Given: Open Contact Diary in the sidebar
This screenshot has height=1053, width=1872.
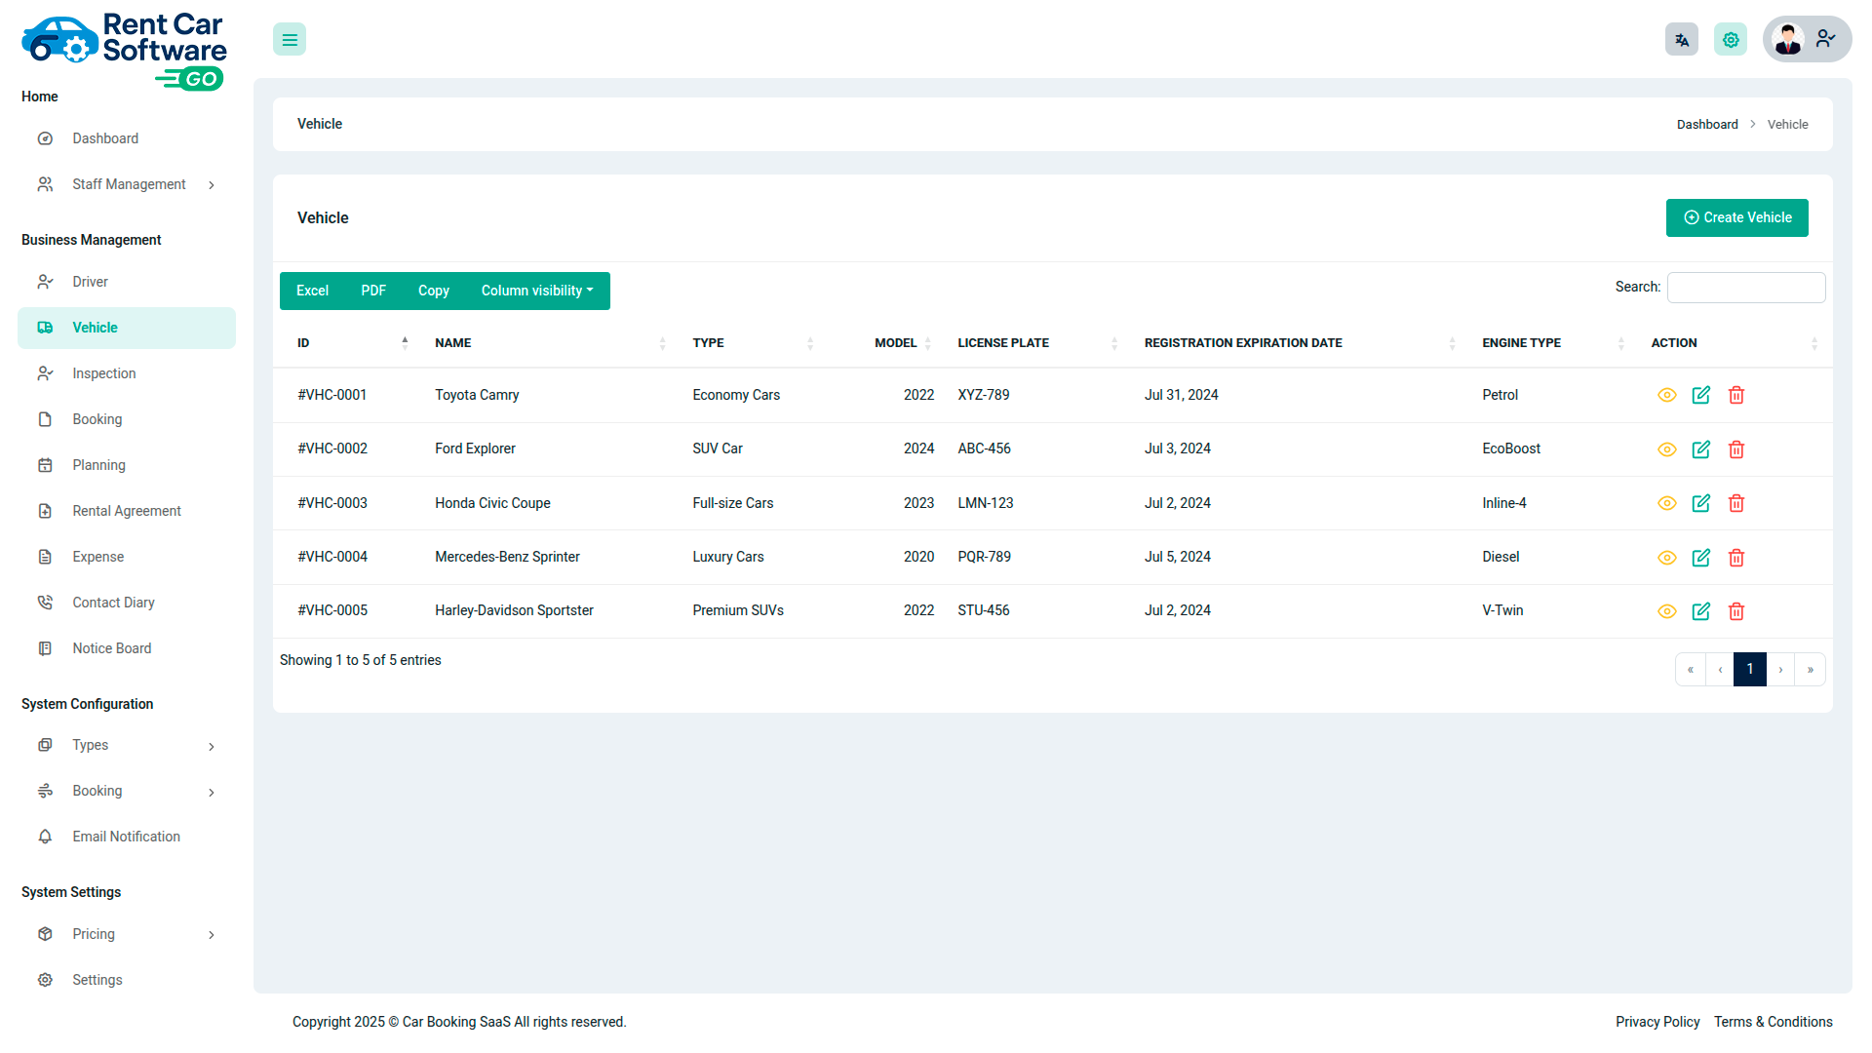Looking at the screenshot, I should click(x=127, y=603).
